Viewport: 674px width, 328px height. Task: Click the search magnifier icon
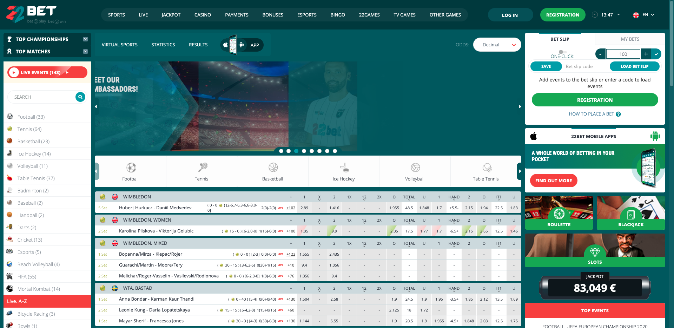click(80, 97)
